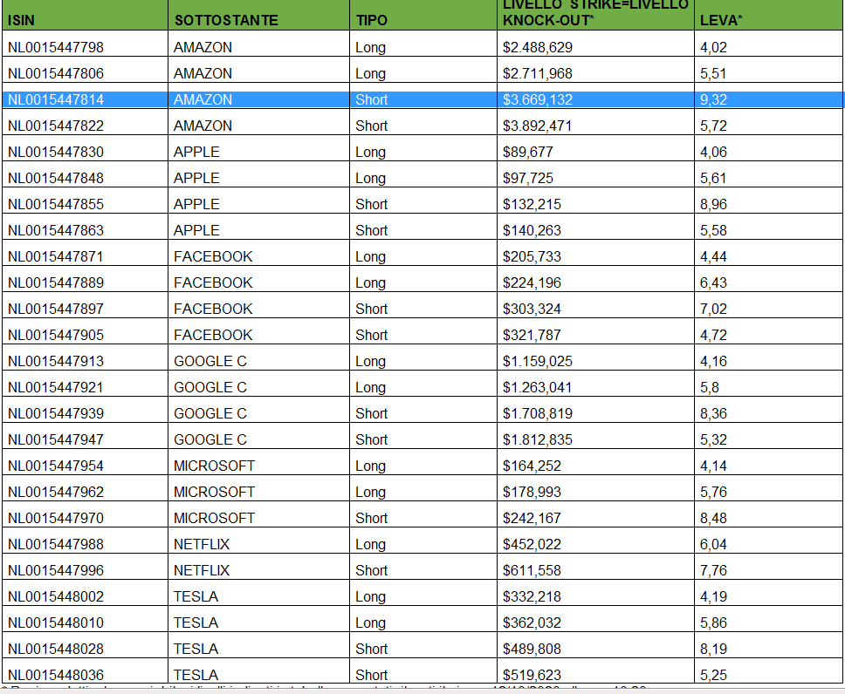The image size is (845, 694).
Task: Click strike value $1.159,025
Action: tap(537, 361)
